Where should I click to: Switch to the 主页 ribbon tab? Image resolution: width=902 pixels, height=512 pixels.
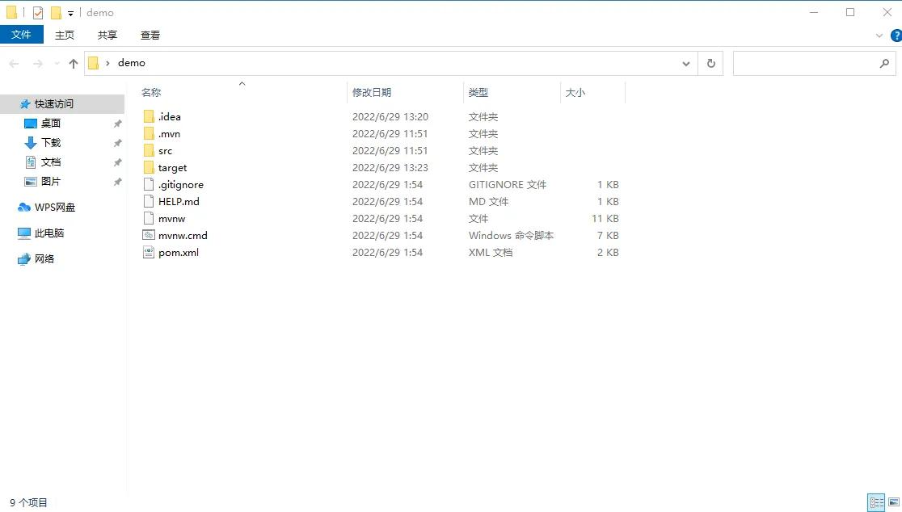(65, 35)
